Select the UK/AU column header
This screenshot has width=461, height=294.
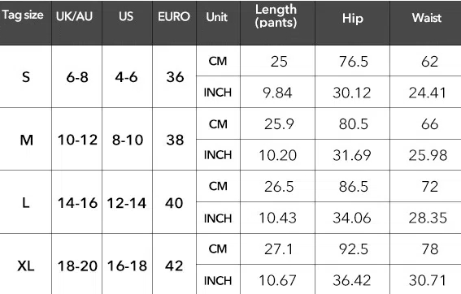click(x=76, y=23)
